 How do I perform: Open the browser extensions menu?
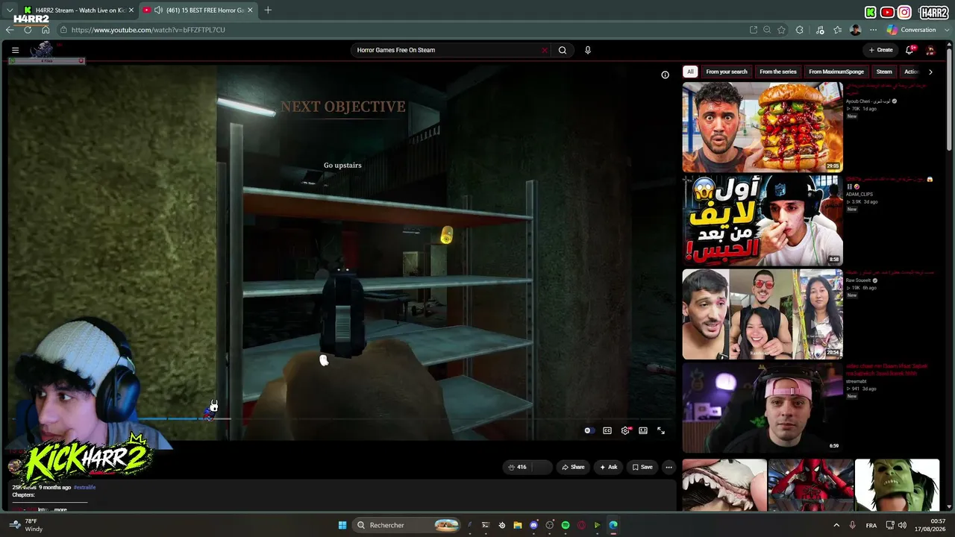click(x=800, y=30)
